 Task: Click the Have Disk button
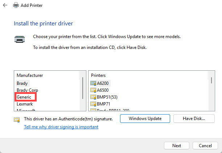(194, 119)
